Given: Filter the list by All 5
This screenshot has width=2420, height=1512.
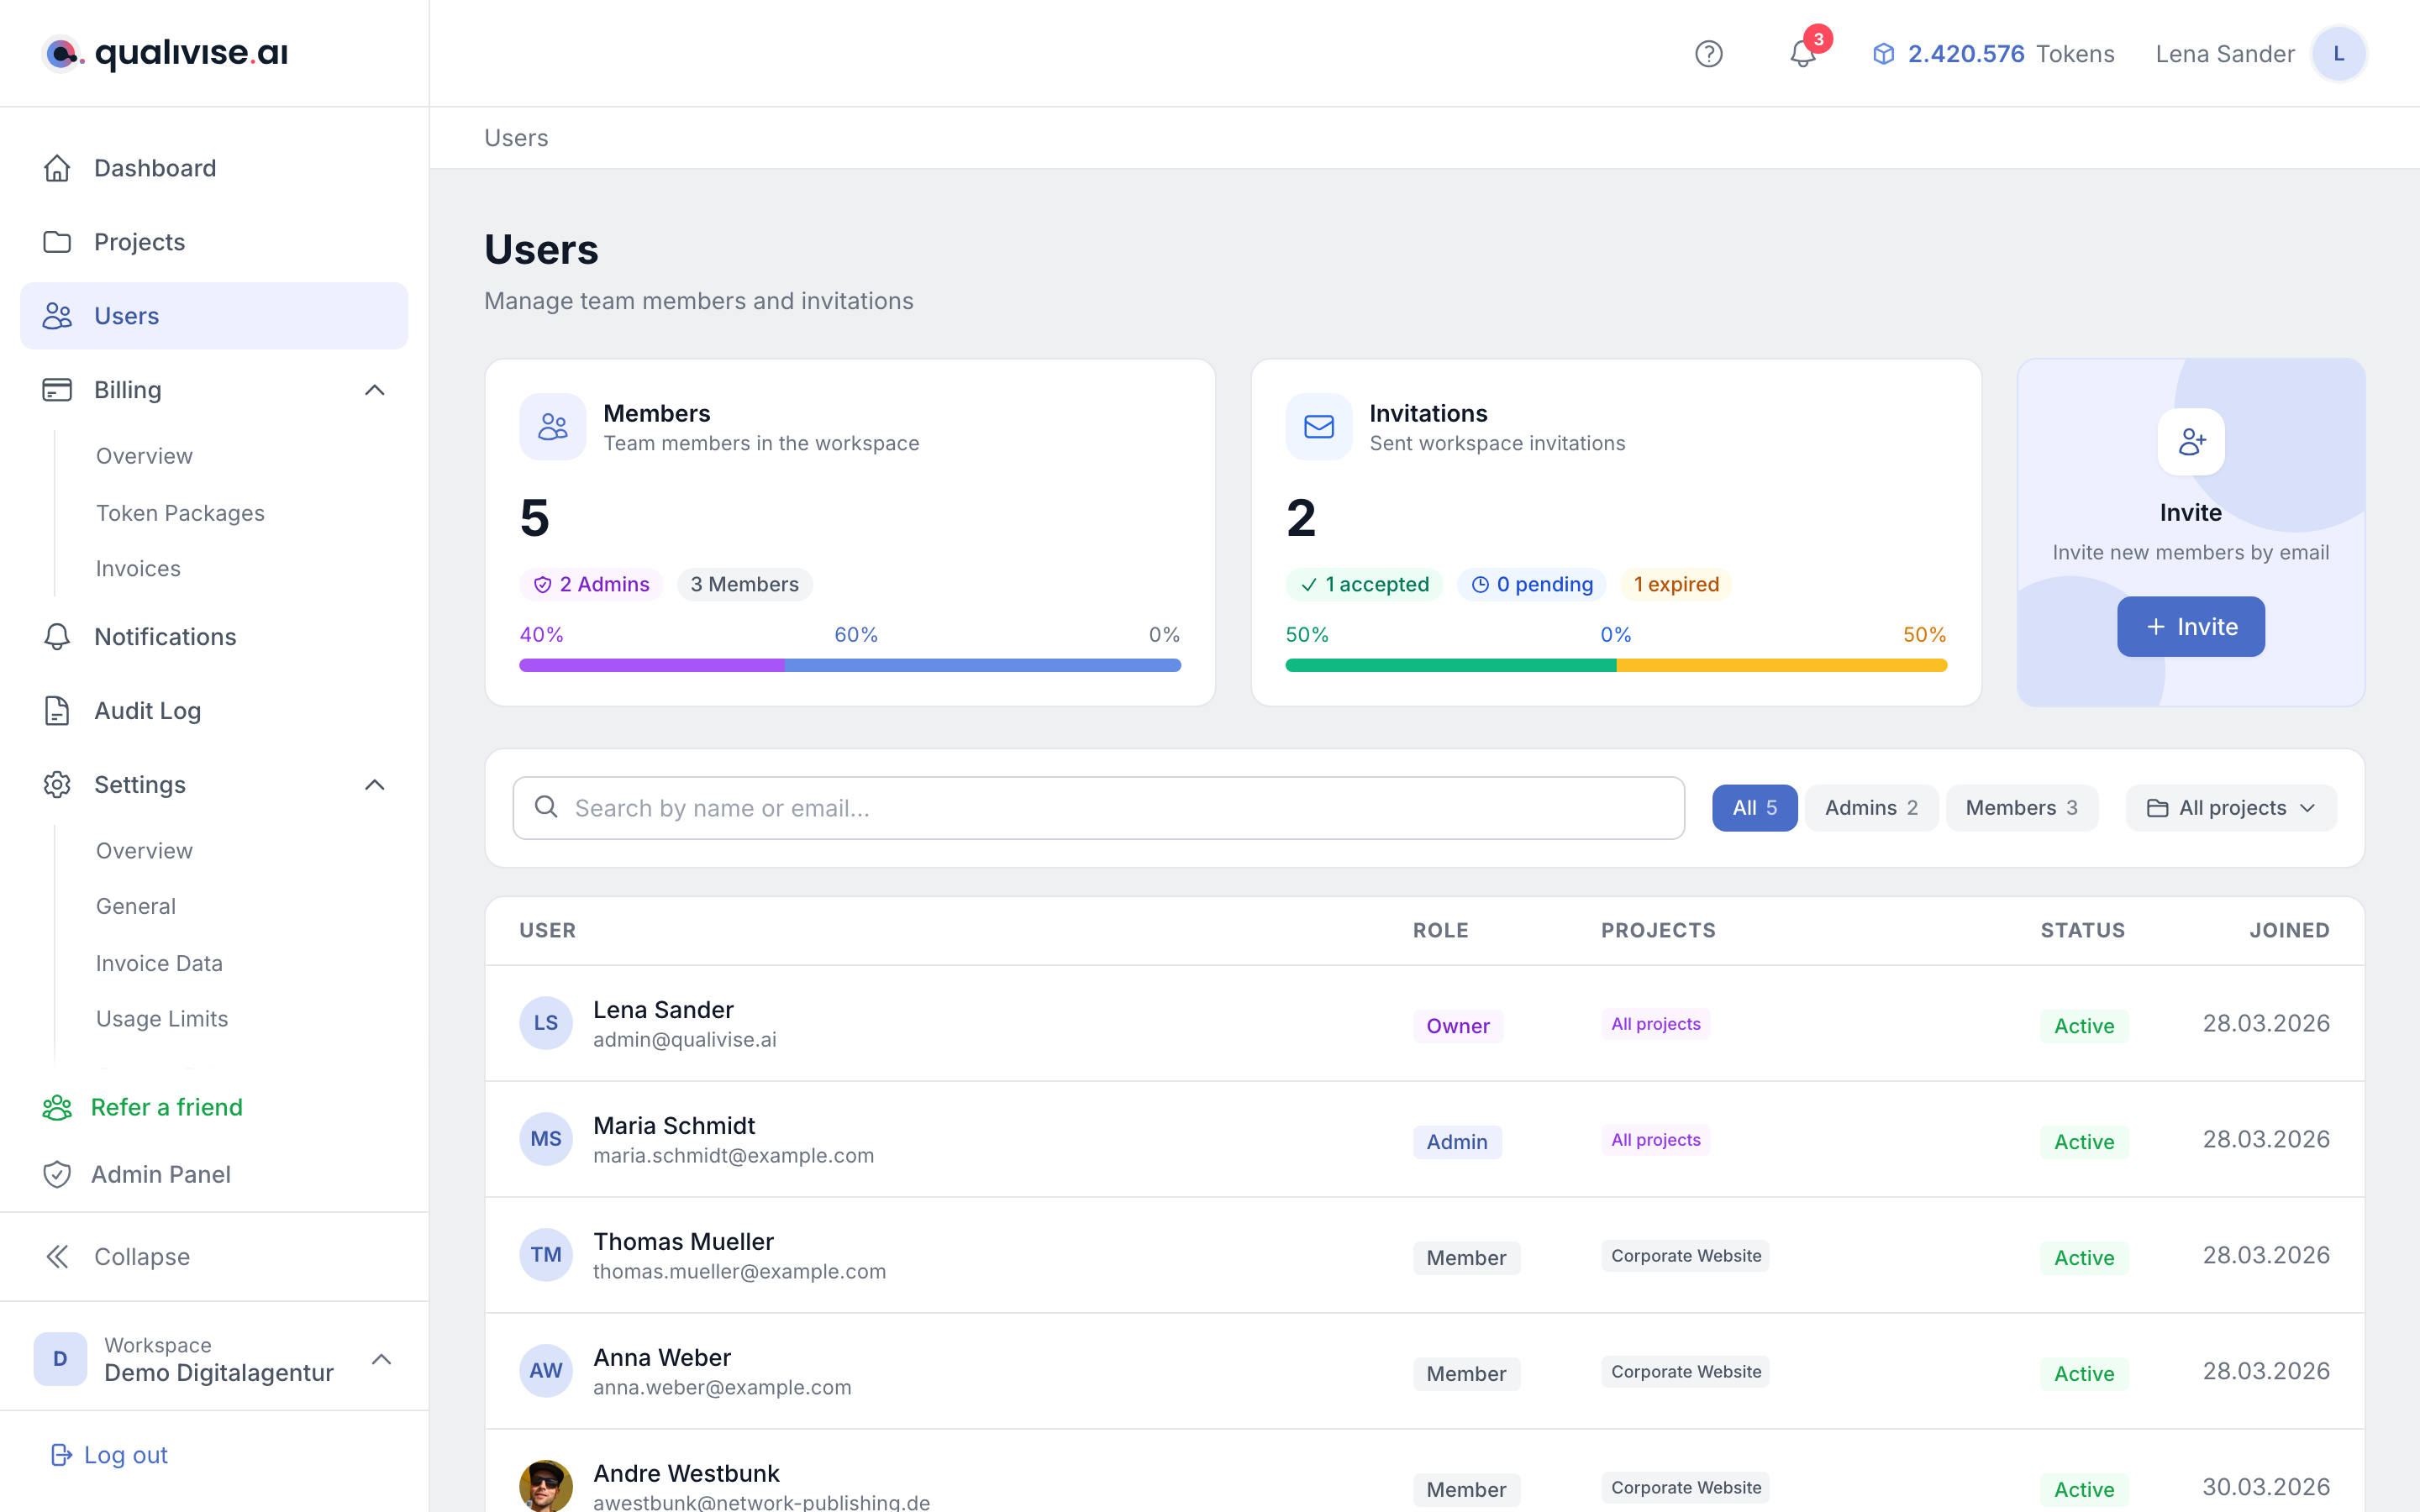Looking at the screenshot, I should (1754, 808).
